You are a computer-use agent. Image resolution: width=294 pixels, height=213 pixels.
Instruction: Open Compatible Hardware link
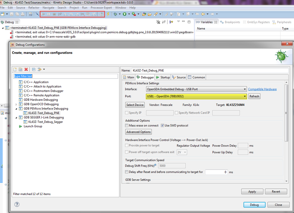(262, 89)
